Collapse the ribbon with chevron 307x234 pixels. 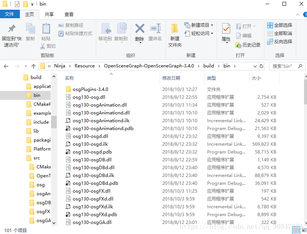click(x=298, y=15)
